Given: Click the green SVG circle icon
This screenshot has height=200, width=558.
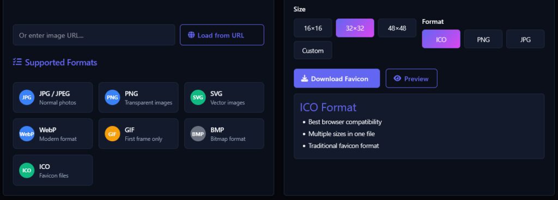Looking at the screenshot, I should point(198,97).
